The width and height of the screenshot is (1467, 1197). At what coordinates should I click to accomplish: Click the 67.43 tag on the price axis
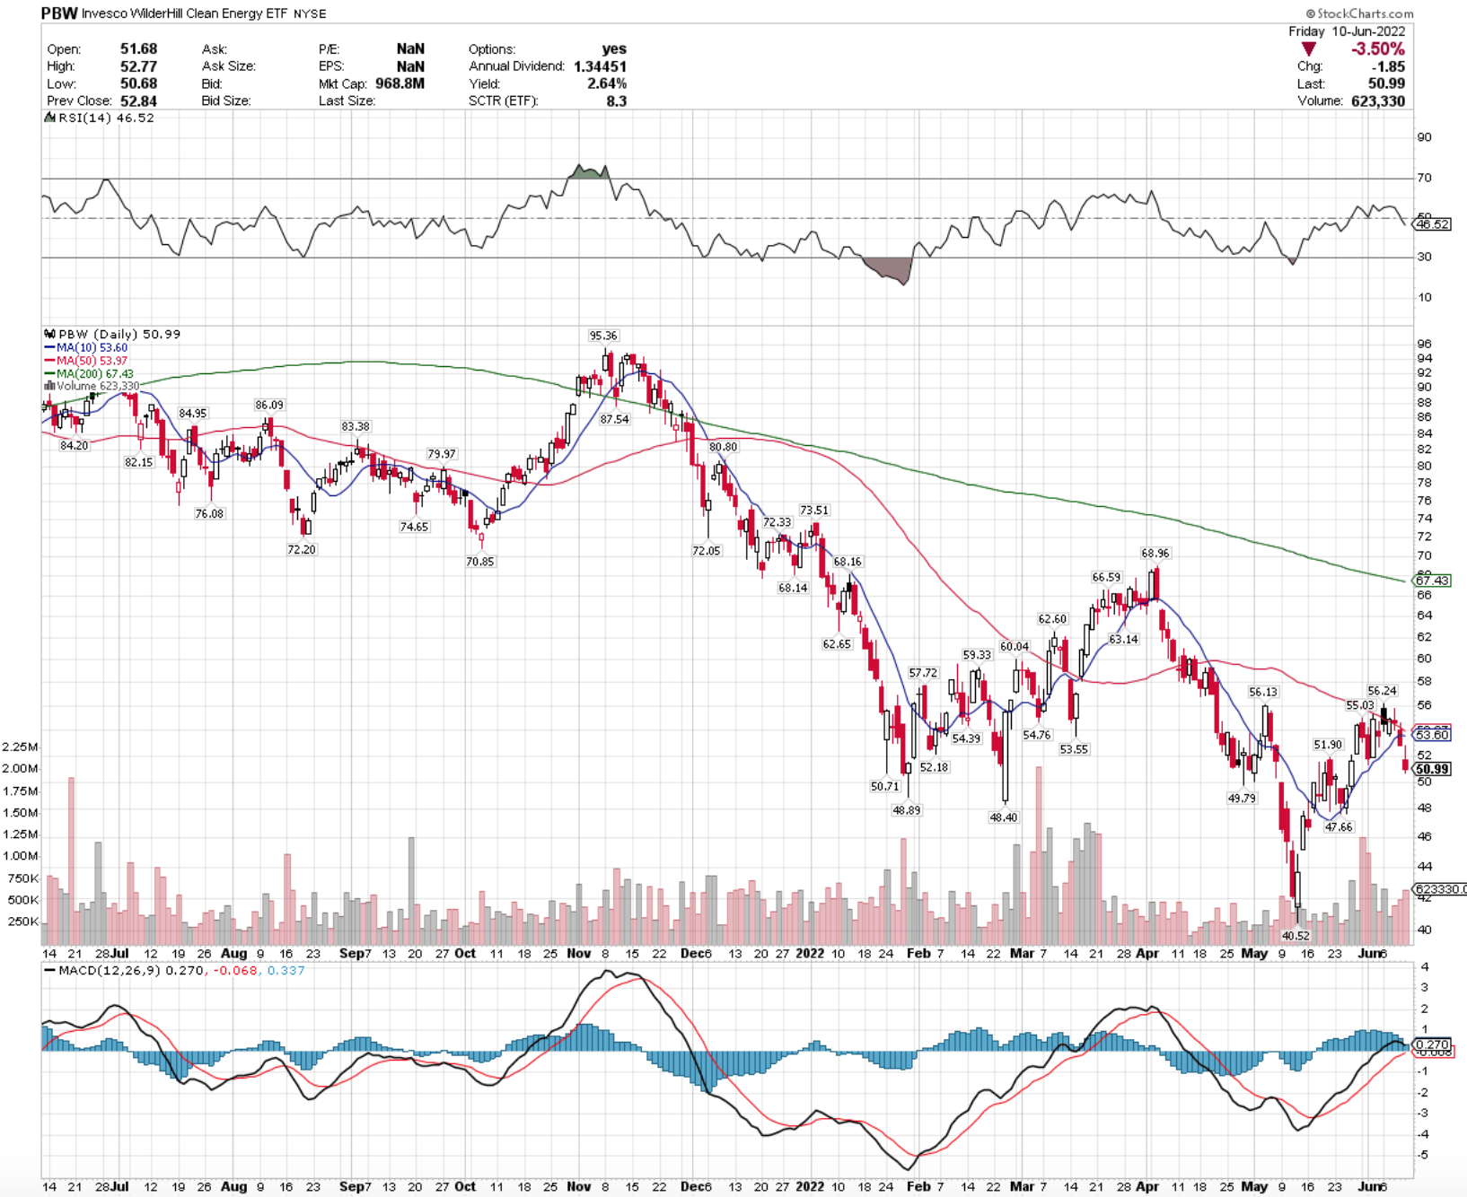click(1432, 581)
